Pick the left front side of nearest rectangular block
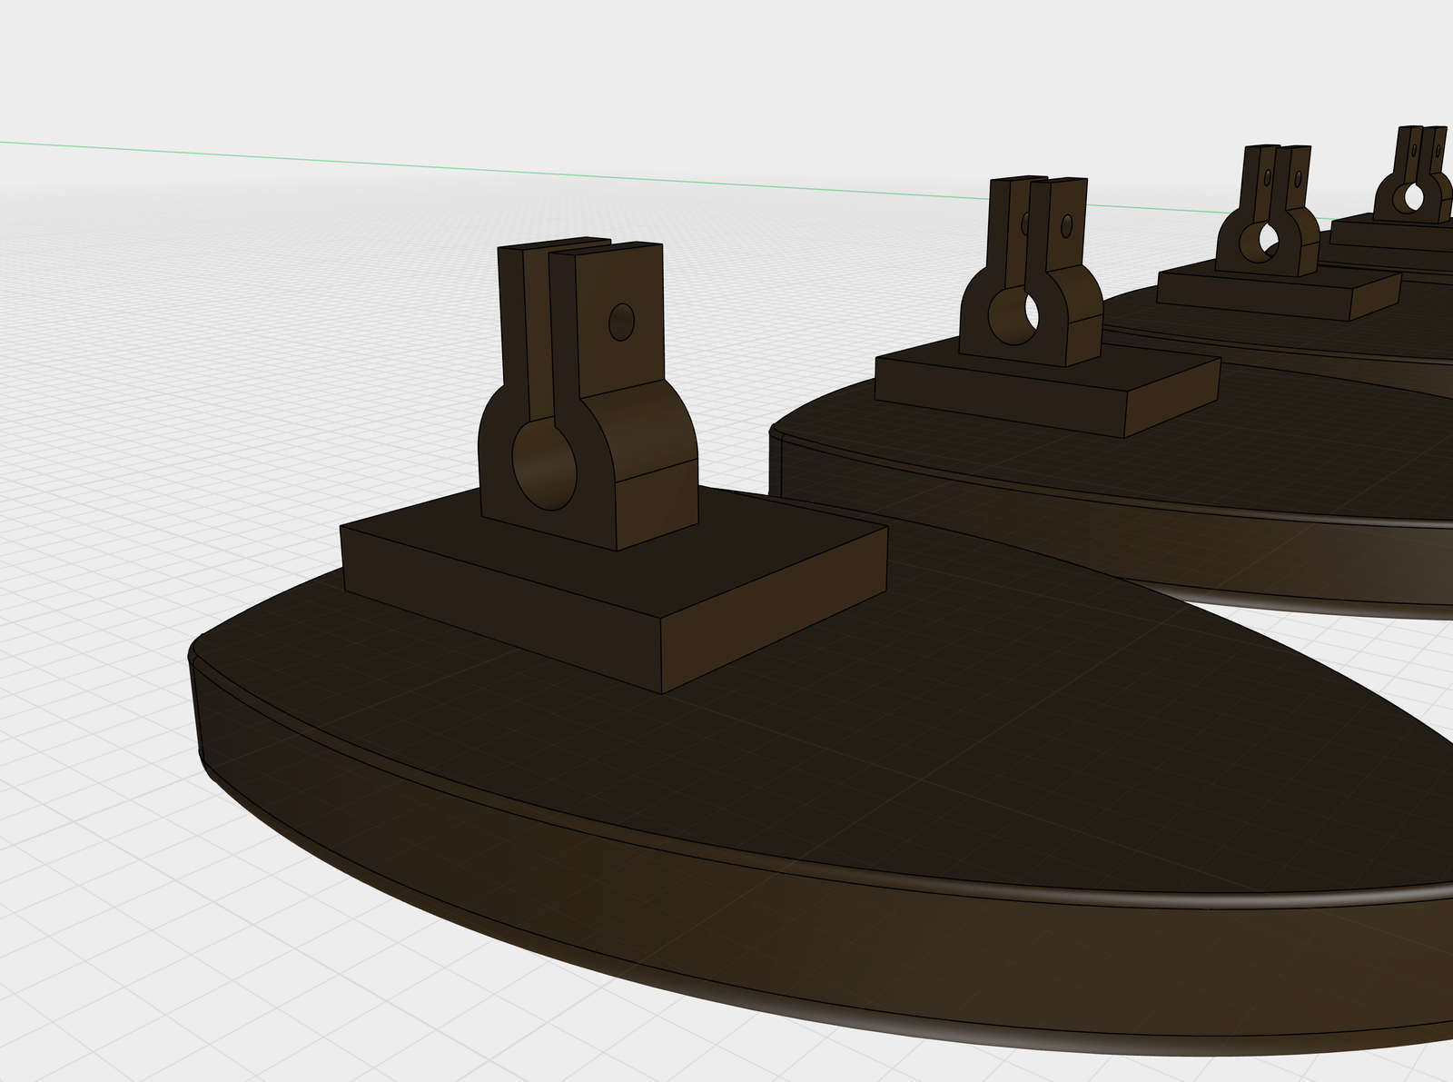Viewport: 1453px width, 1082px height. click(x=499, y=609)
